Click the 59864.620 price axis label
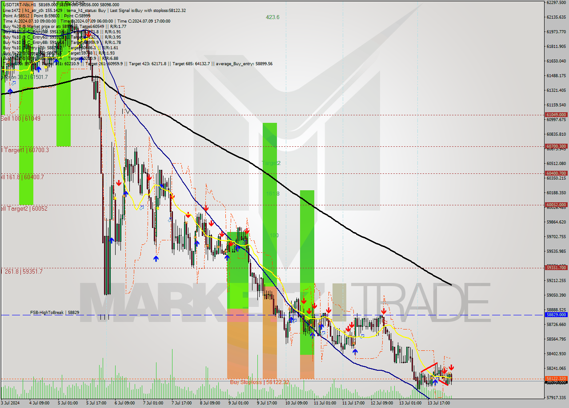The width and height of the screenshot is (569, 408). click(556, 222)
